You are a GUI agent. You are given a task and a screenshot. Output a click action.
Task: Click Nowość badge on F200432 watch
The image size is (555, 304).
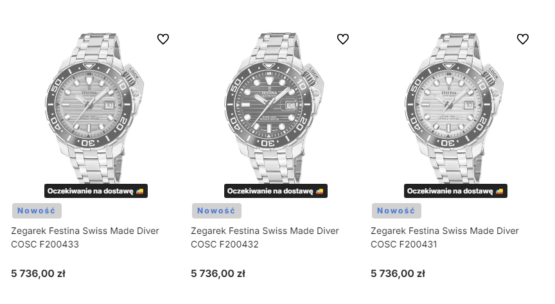216,211
